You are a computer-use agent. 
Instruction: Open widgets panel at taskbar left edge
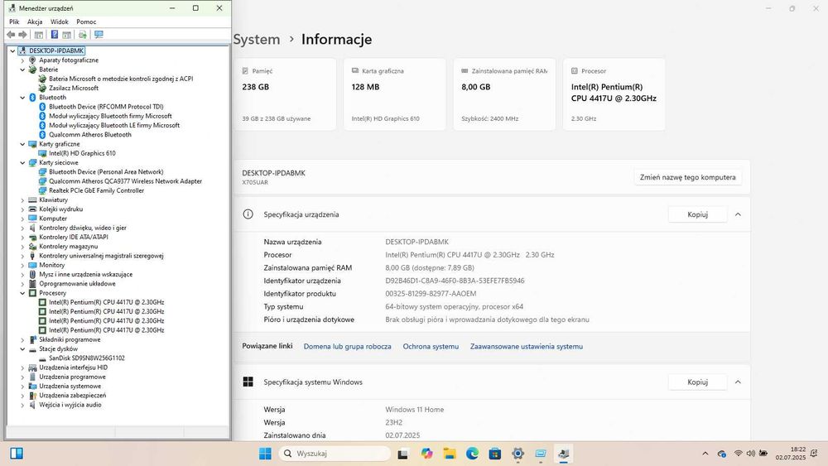tap(17, 454)
